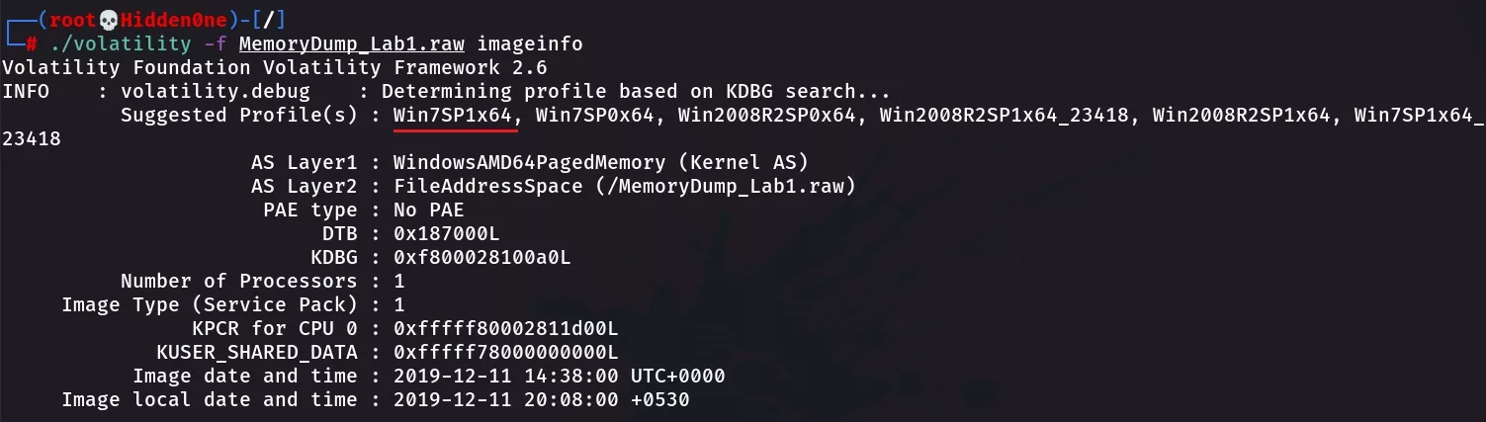Click the KDBG address 0xf800028100a0L
1486x422 pixels.
click(x=482, y=258)
